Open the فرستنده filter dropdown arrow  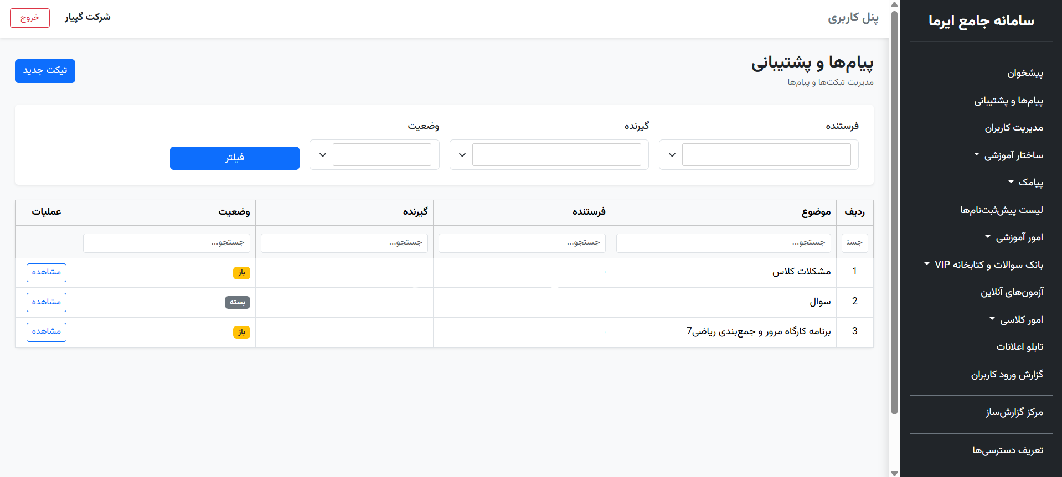click(672, 155)
